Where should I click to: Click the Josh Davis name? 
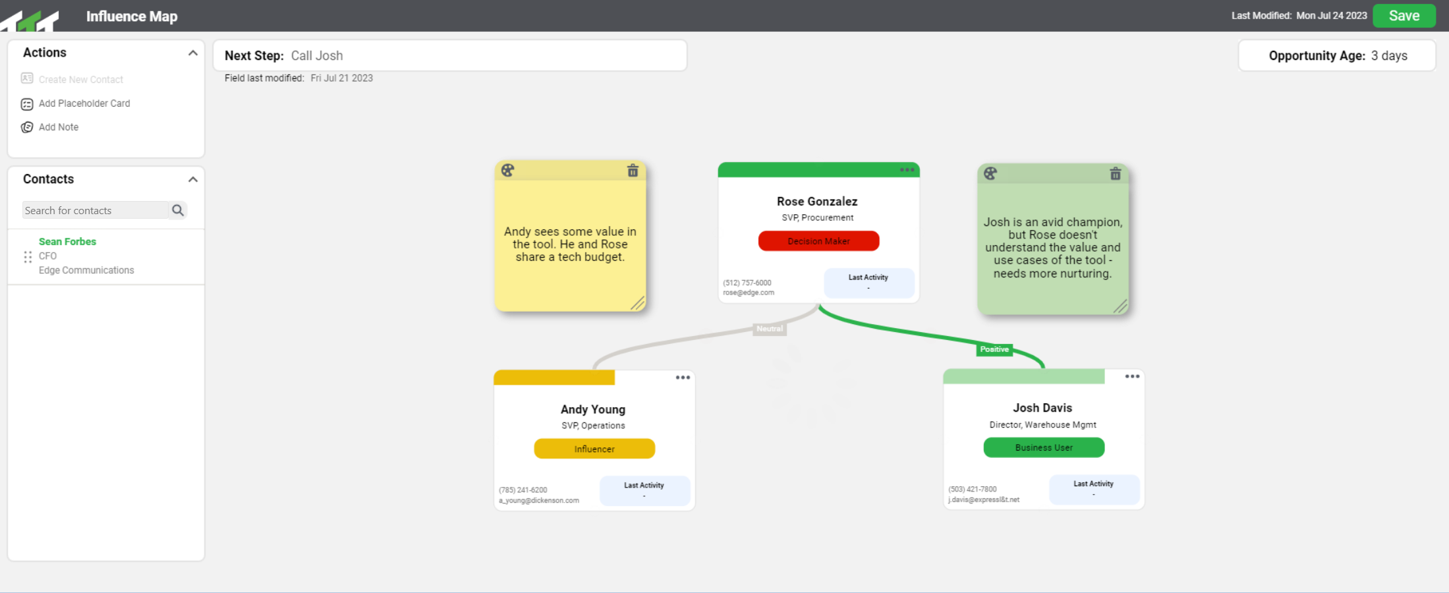pos(1042,408)
